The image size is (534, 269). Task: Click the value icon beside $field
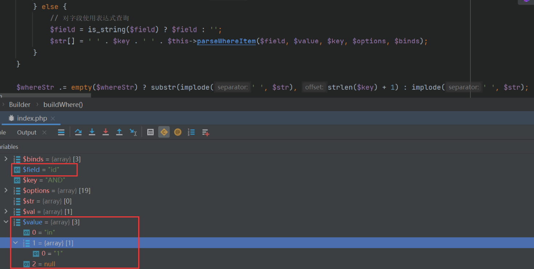[17, 170]
